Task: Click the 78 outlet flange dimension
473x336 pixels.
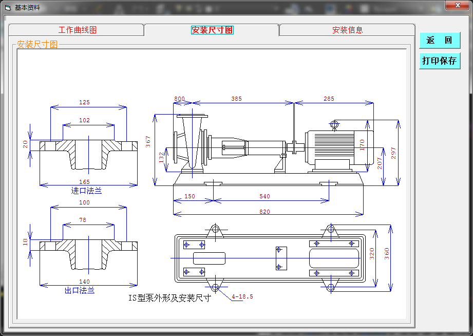Action: coord(82,220)
